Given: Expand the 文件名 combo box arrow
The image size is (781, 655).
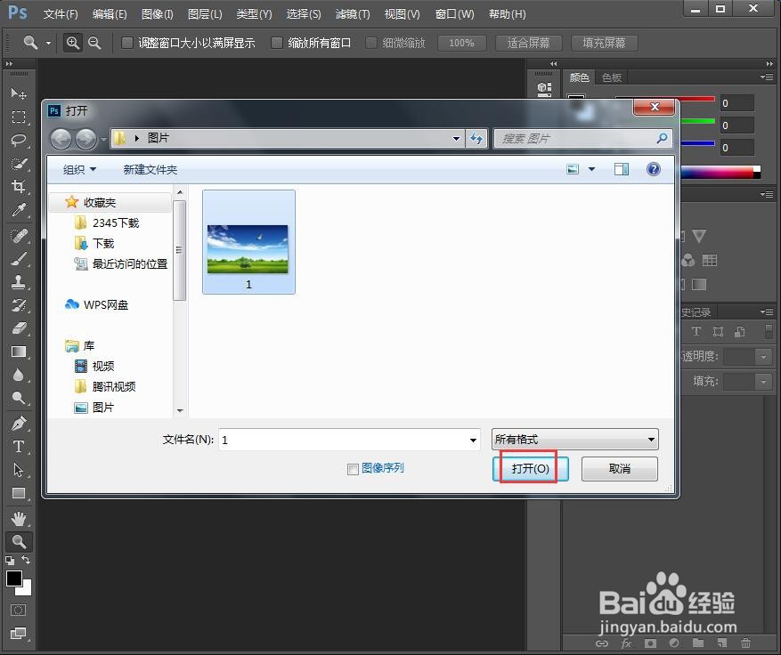Looking at the screenshot, I should 473,440.
